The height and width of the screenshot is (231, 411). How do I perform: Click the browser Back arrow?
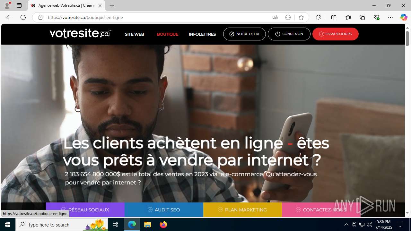tap(9, 17)
